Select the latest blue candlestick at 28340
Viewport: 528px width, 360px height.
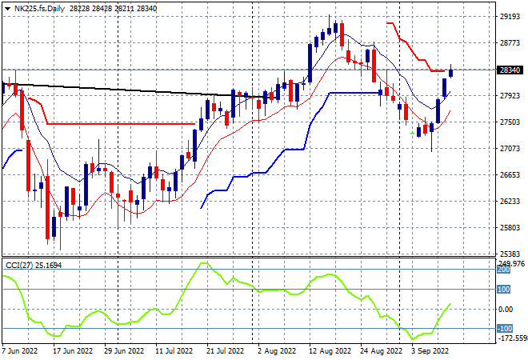click(x=451, y=72)
